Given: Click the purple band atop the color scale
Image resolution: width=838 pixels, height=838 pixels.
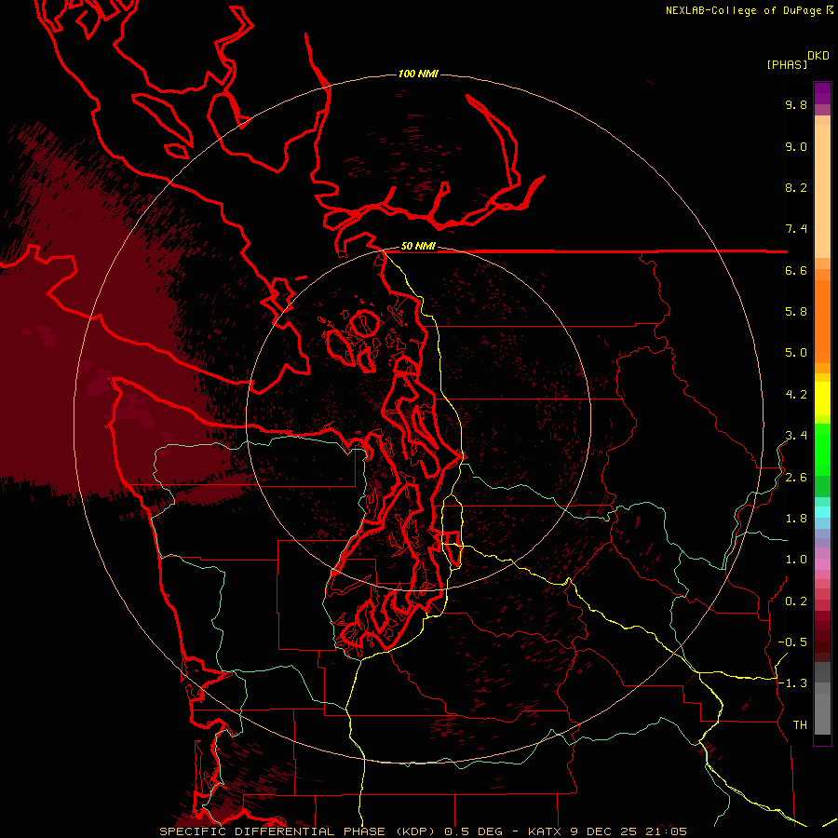Looking at the screenshot, I should click(822, 93).
